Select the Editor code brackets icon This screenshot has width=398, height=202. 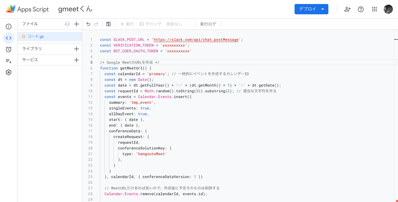point(9,38)
